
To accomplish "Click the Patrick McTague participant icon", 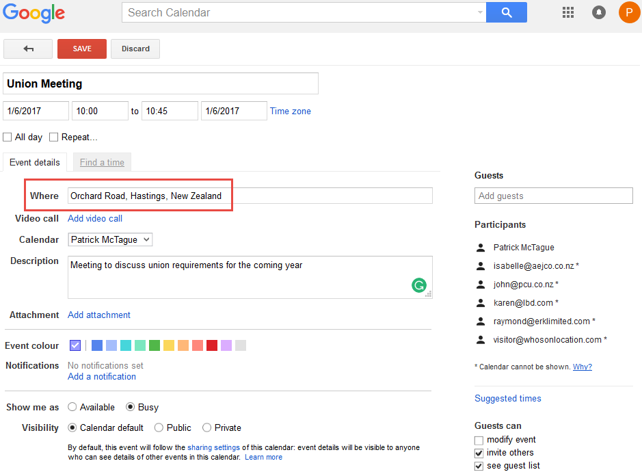I will pyautogui.click(x=481, y=248).
